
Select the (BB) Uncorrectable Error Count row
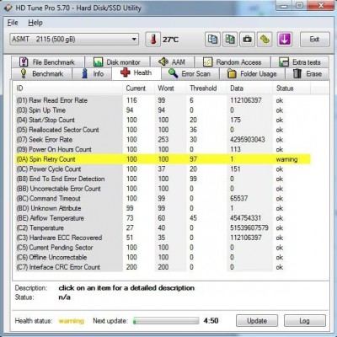click(163, 189)
